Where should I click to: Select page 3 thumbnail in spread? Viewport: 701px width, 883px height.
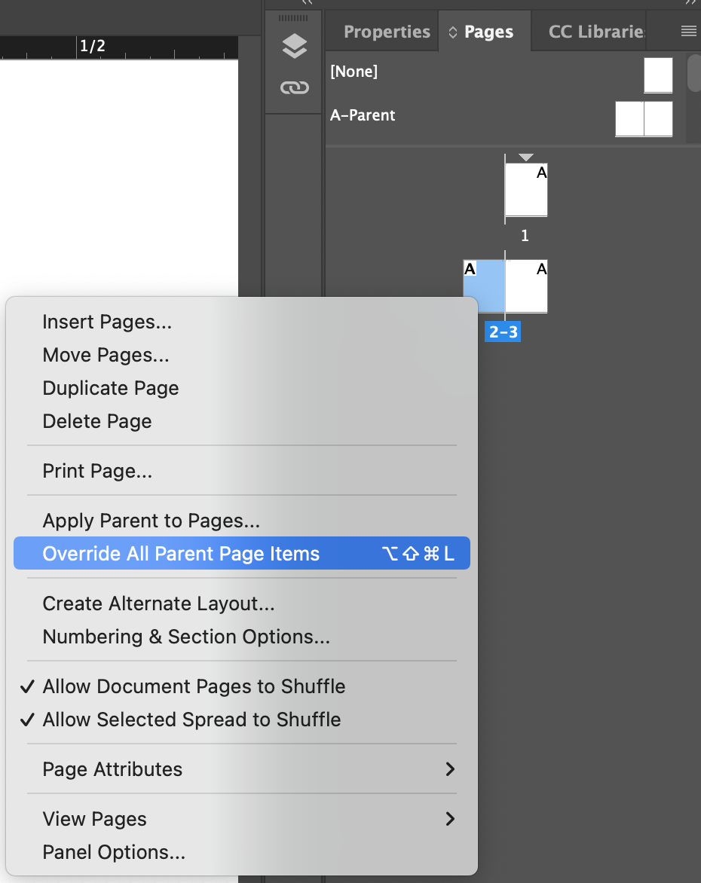click(x=526, y=286)
